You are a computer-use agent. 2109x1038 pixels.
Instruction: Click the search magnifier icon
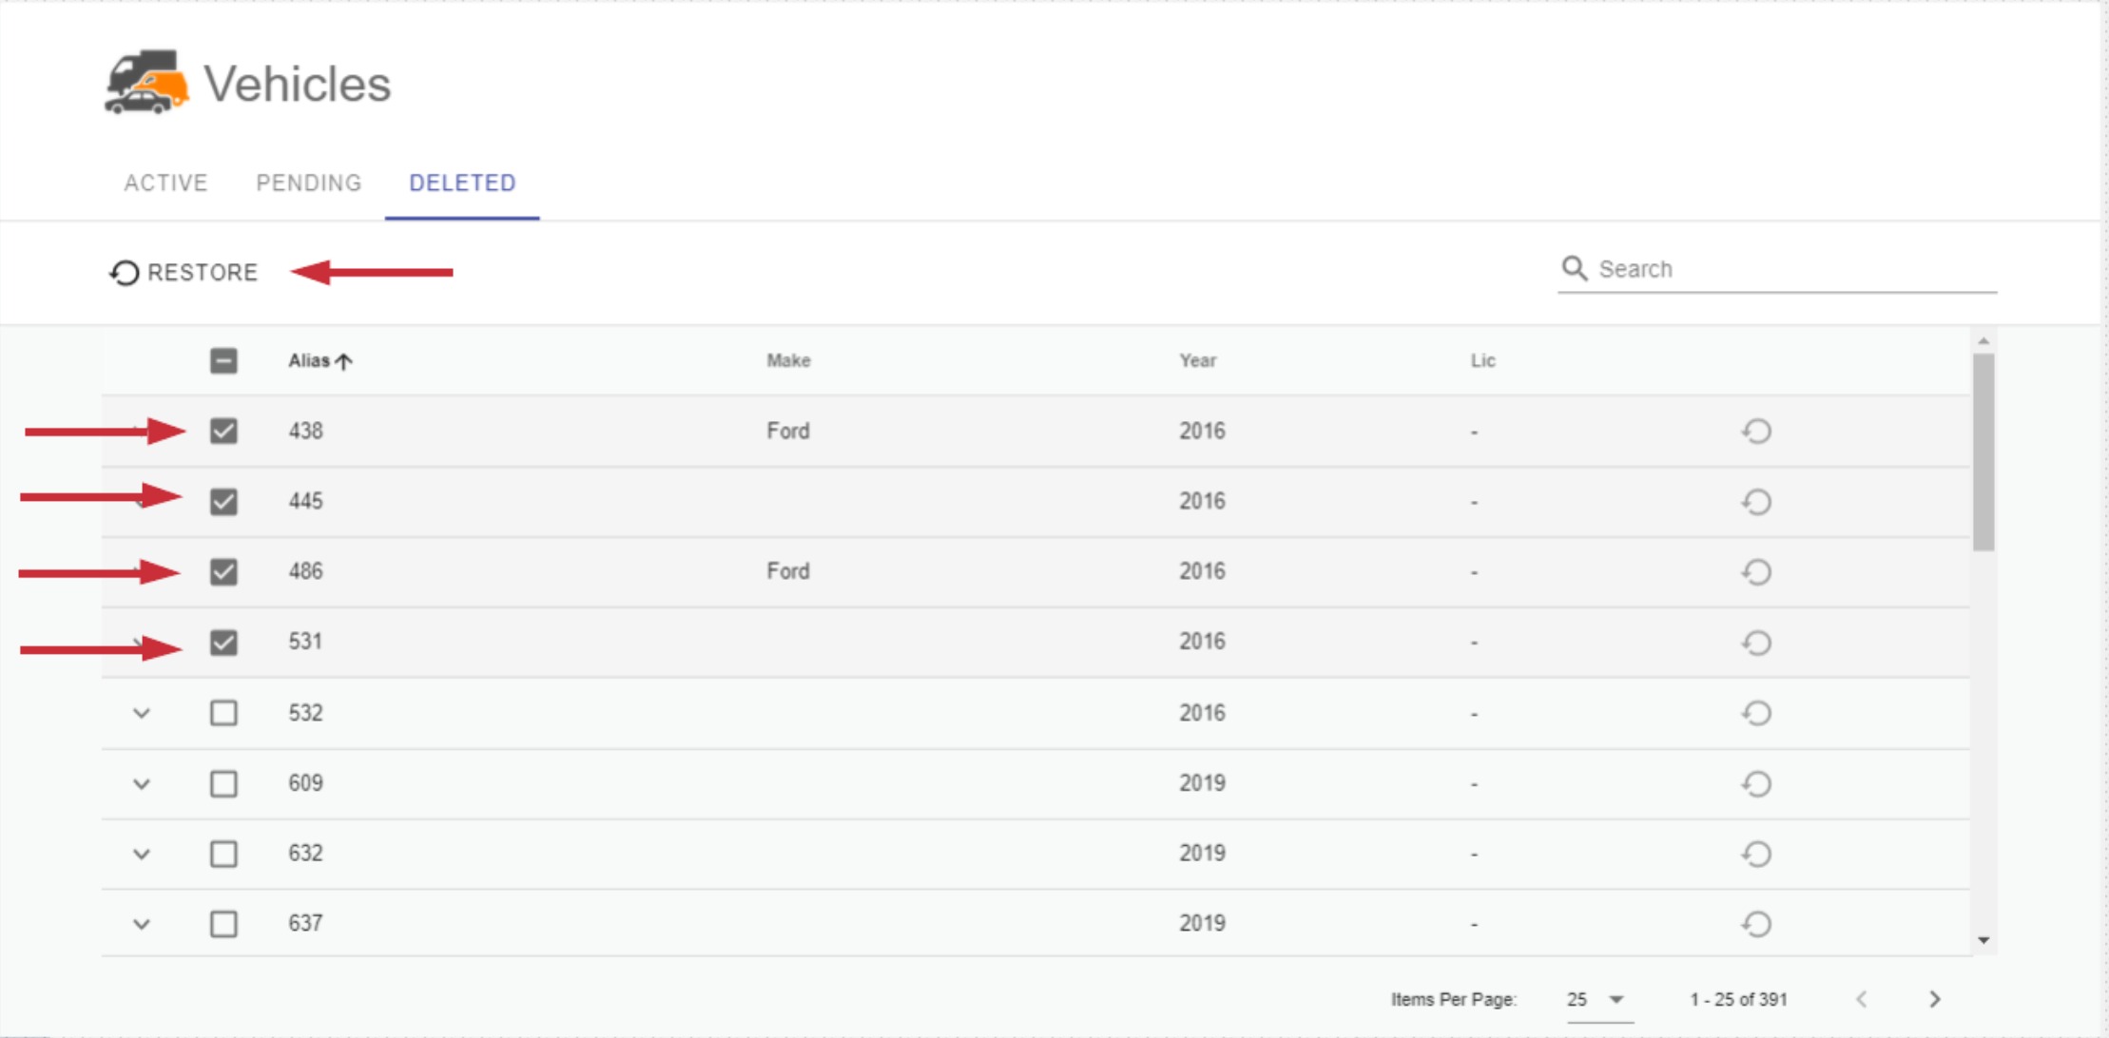click(1575, 269)
